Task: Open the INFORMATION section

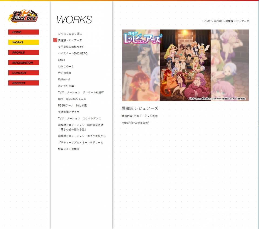Action: [x=23, y=63]
